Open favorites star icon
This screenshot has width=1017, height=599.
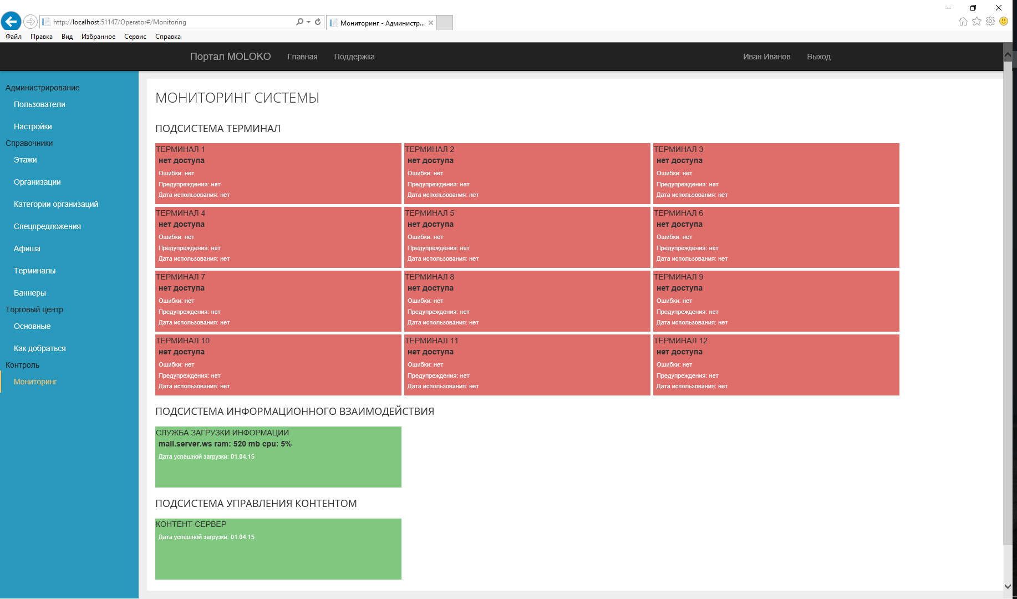pos(977,21)
